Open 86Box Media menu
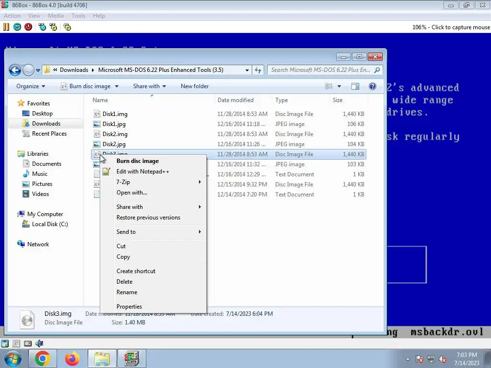The width and height of the screenshot is (491, 368). click(x=56, y=16)
